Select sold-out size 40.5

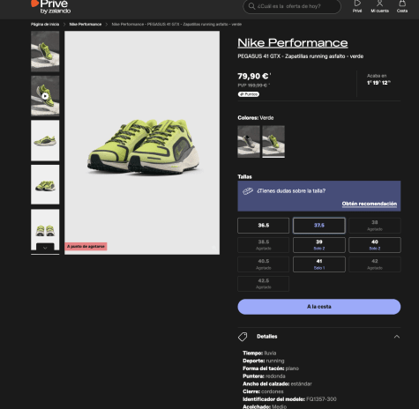[263, 264]
